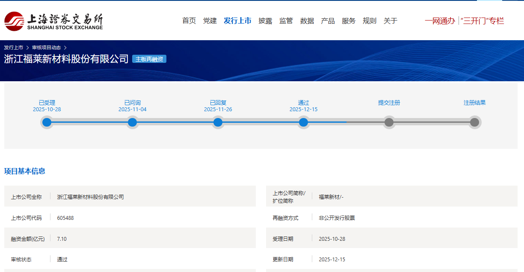The image size is (524, 272).
Task: Open the 披露 menu item
Action: click(x=265, y=21)
